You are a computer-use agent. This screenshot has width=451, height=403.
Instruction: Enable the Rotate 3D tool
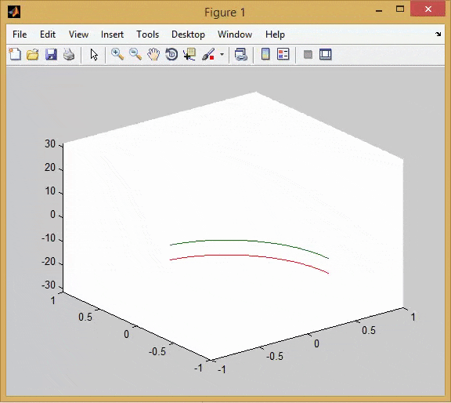171,54
